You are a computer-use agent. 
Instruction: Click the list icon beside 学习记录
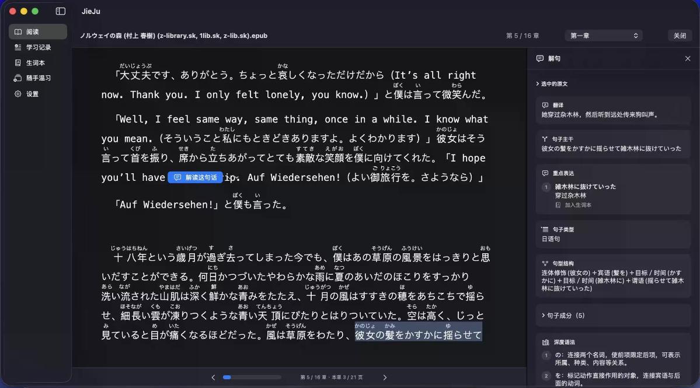18,47
